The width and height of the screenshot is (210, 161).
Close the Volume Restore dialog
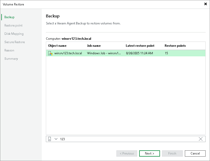tap(205, 4)
